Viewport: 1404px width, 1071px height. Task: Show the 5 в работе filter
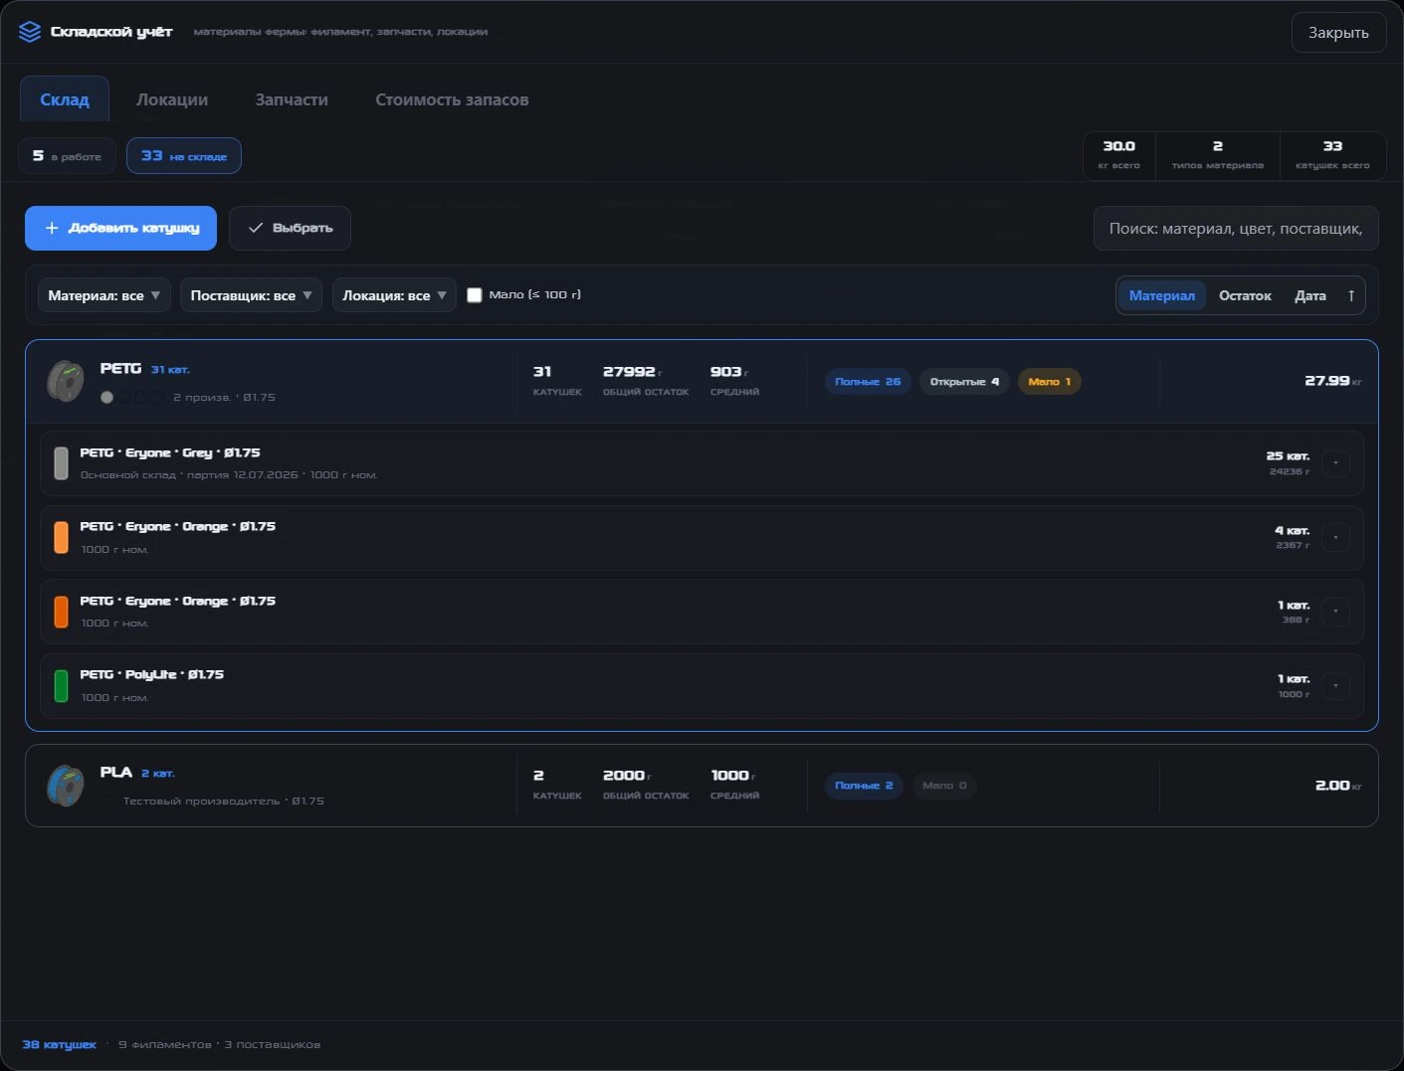pos(67,156)
